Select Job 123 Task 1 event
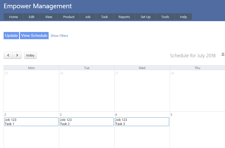This screenshot has width=225, height=148. pyautogui.click(x=31, y=122)
